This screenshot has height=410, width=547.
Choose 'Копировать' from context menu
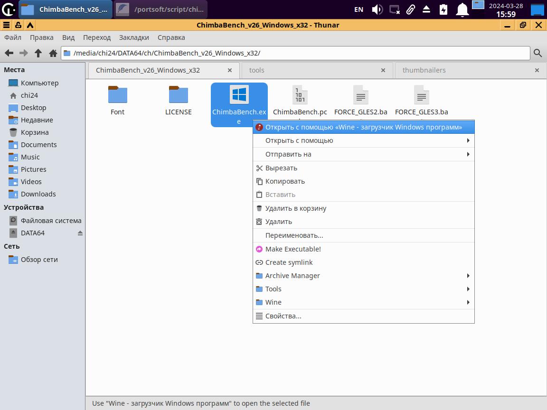pyautogui.click(x=364, y=181)
